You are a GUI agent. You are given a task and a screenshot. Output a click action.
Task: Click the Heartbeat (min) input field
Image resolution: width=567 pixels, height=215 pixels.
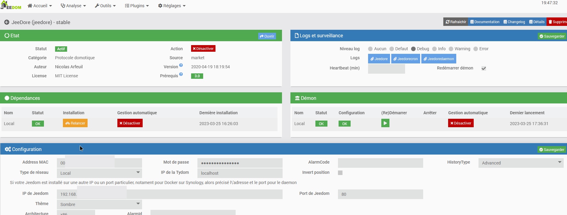(386, 69)
